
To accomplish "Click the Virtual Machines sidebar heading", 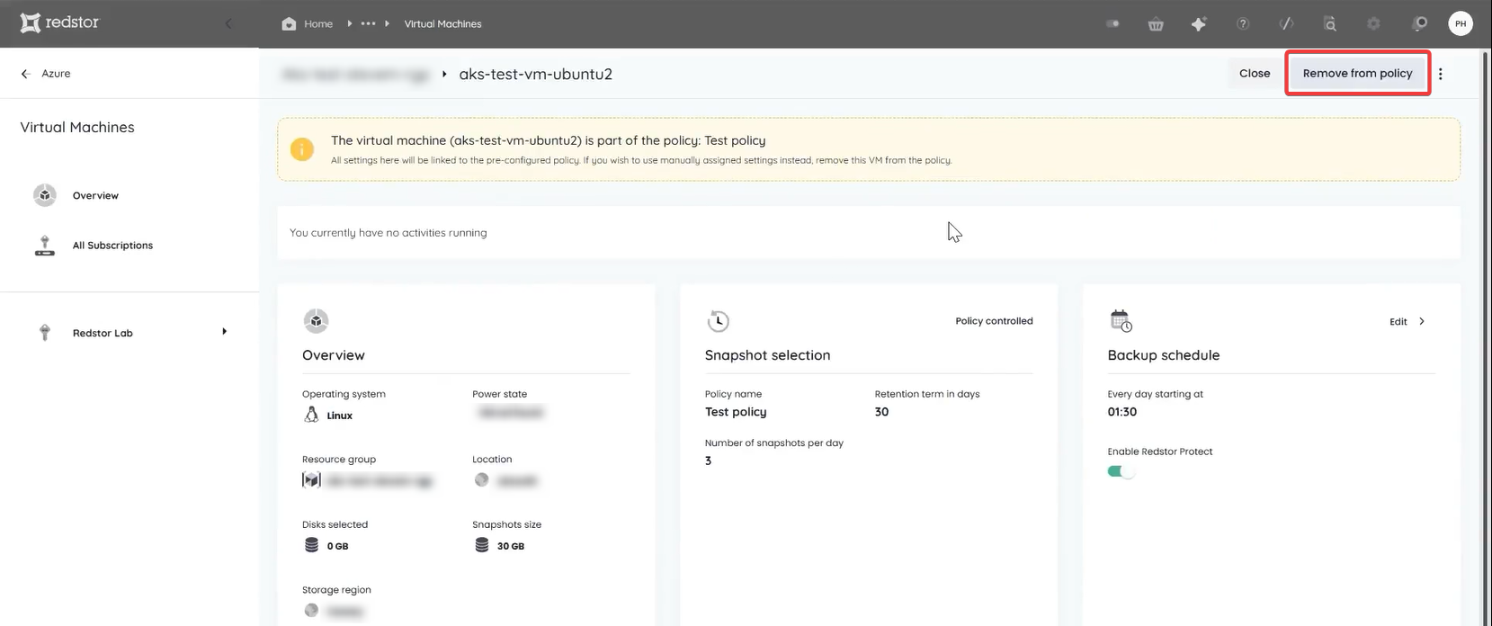I will 77,128.
